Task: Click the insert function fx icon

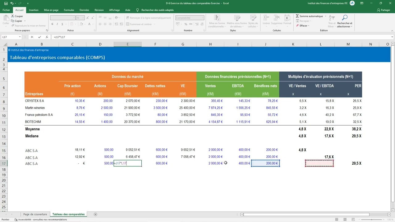Action: (x=47, y=37)
